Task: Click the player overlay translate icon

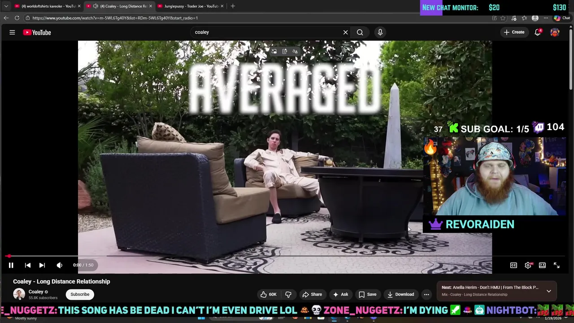Action: click(x=295, y=52)
